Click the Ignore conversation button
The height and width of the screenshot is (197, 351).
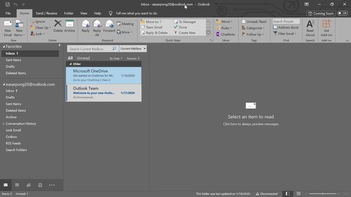coord(38,21)
